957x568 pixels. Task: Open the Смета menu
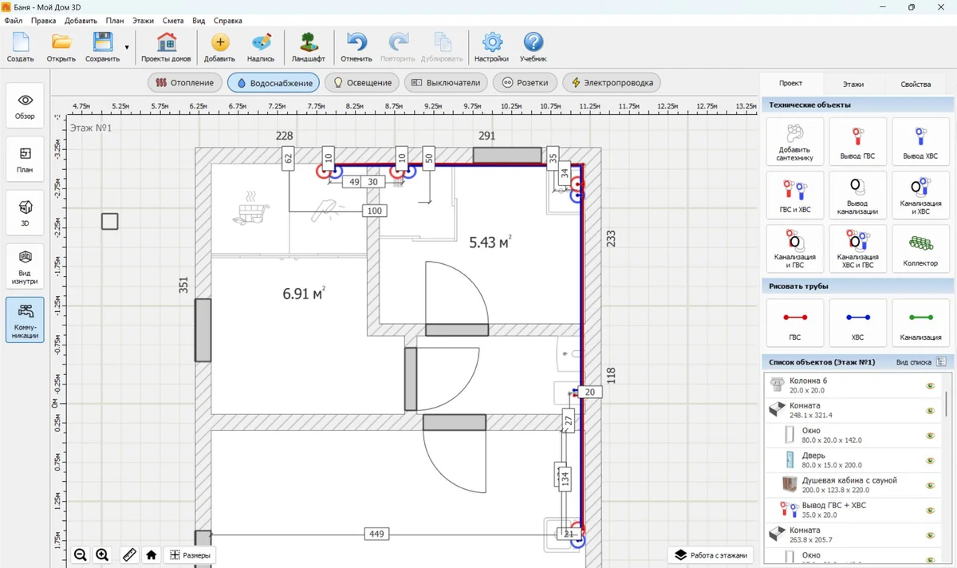tap(172, 20)
